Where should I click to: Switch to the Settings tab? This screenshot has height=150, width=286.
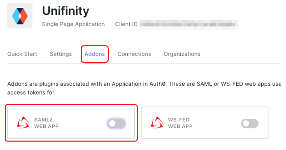click(x=61, y=54)
